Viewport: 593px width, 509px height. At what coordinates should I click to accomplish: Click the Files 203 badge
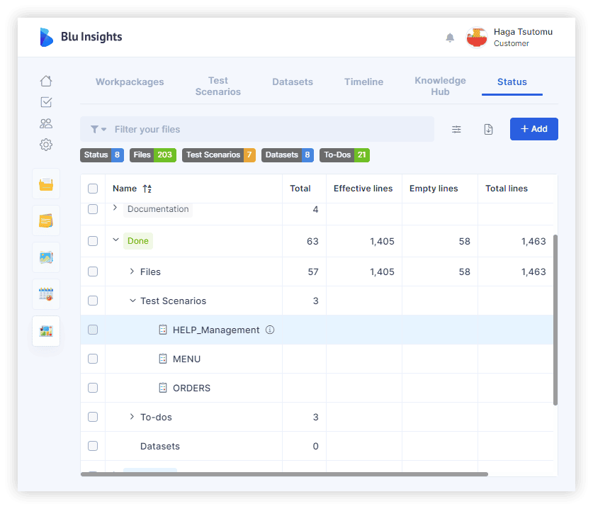click(153, 155)
